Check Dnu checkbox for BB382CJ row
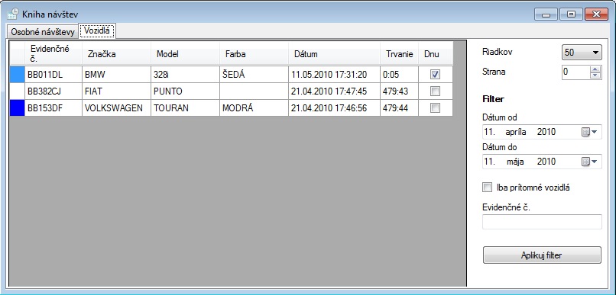This screenshot has height=295, width=616. click(435, 91)
